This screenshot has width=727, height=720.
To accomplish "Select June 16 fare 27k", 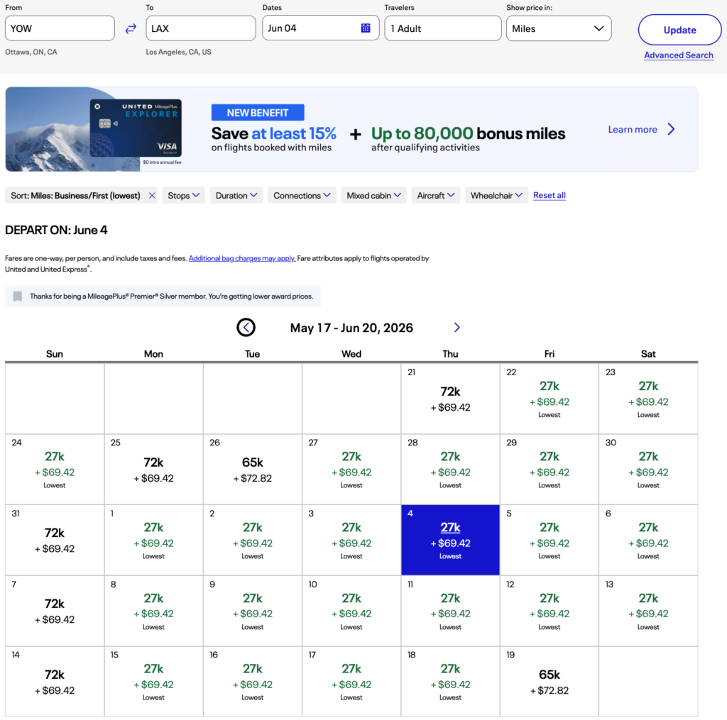I will [x=253, y=682].
